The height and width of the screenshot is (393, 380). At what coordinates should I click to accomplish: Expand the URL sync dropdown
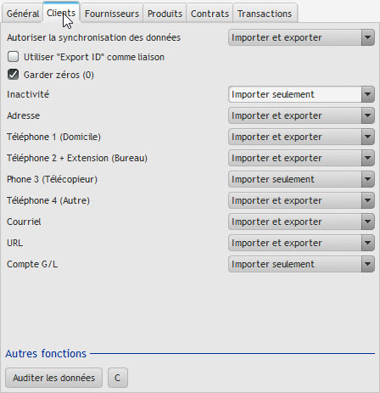click(301, 243)
